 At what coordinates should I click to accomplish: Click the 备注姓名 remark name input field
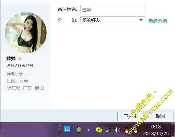point(113,10)
